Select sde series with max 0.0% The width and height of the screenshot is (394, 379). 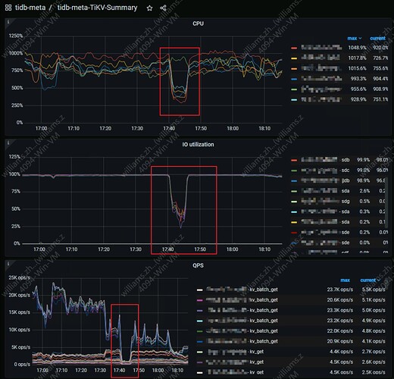[325, 243]
